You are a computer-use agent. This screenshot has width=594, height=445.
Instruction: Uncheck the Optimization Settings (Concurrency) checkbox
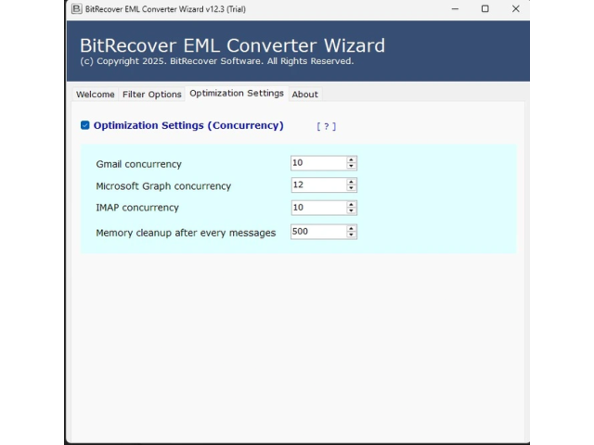point(85,125)
